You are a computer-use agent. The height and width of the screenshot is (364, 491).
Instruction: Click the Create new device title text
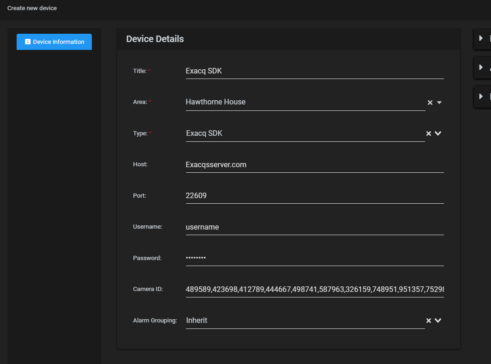(x=32, y=8)
